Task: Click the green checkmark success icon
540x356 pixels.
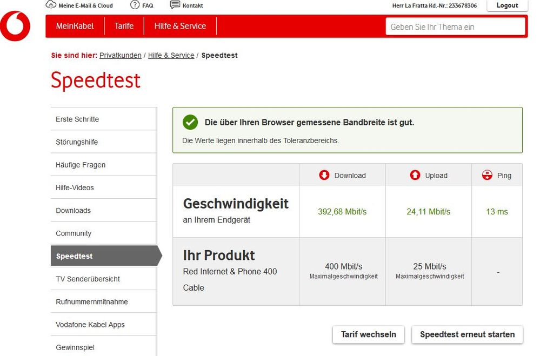Action: coord(190,123)
